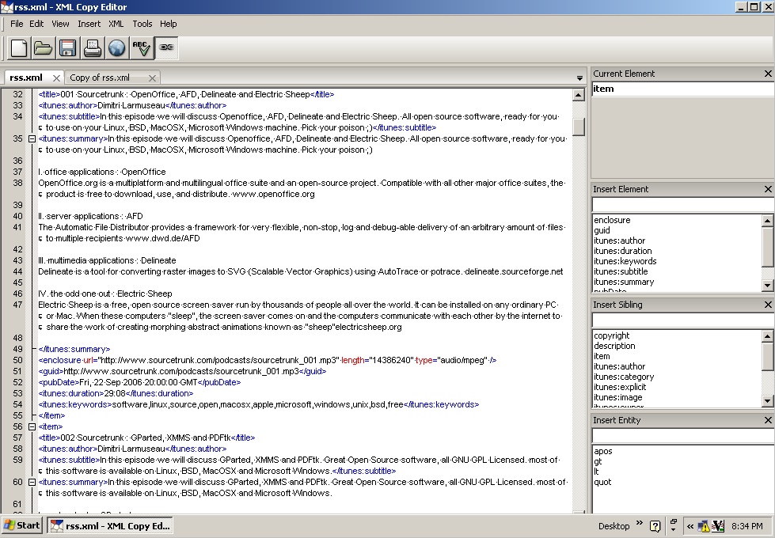The image size is (775, 538).
Task: Click the rss.xml - XML Copy Editor taskbar button
Action: (112, 526)
